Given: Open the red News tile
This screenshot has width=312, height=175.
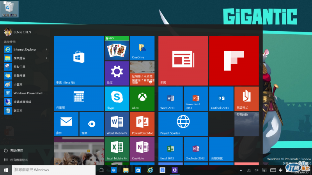Looking at the screenshot, I should pos(183,61).
